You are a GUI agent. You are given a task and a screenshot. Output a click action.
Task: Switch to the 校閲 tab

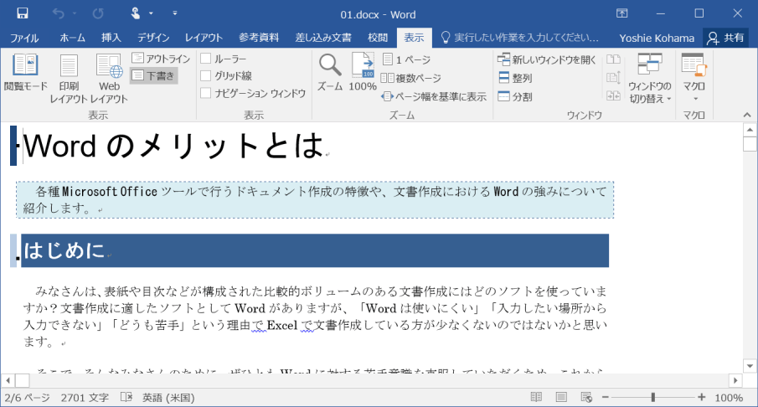point(378,38)
